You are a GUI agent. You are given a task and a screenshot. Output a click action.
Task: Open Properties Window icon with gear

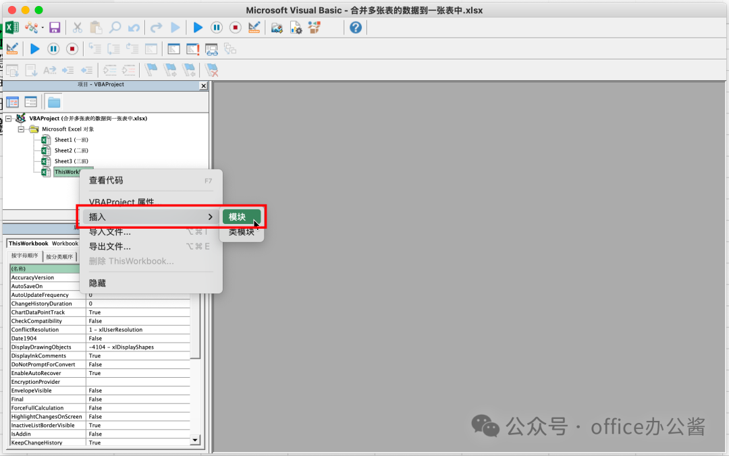click(296, 28)
